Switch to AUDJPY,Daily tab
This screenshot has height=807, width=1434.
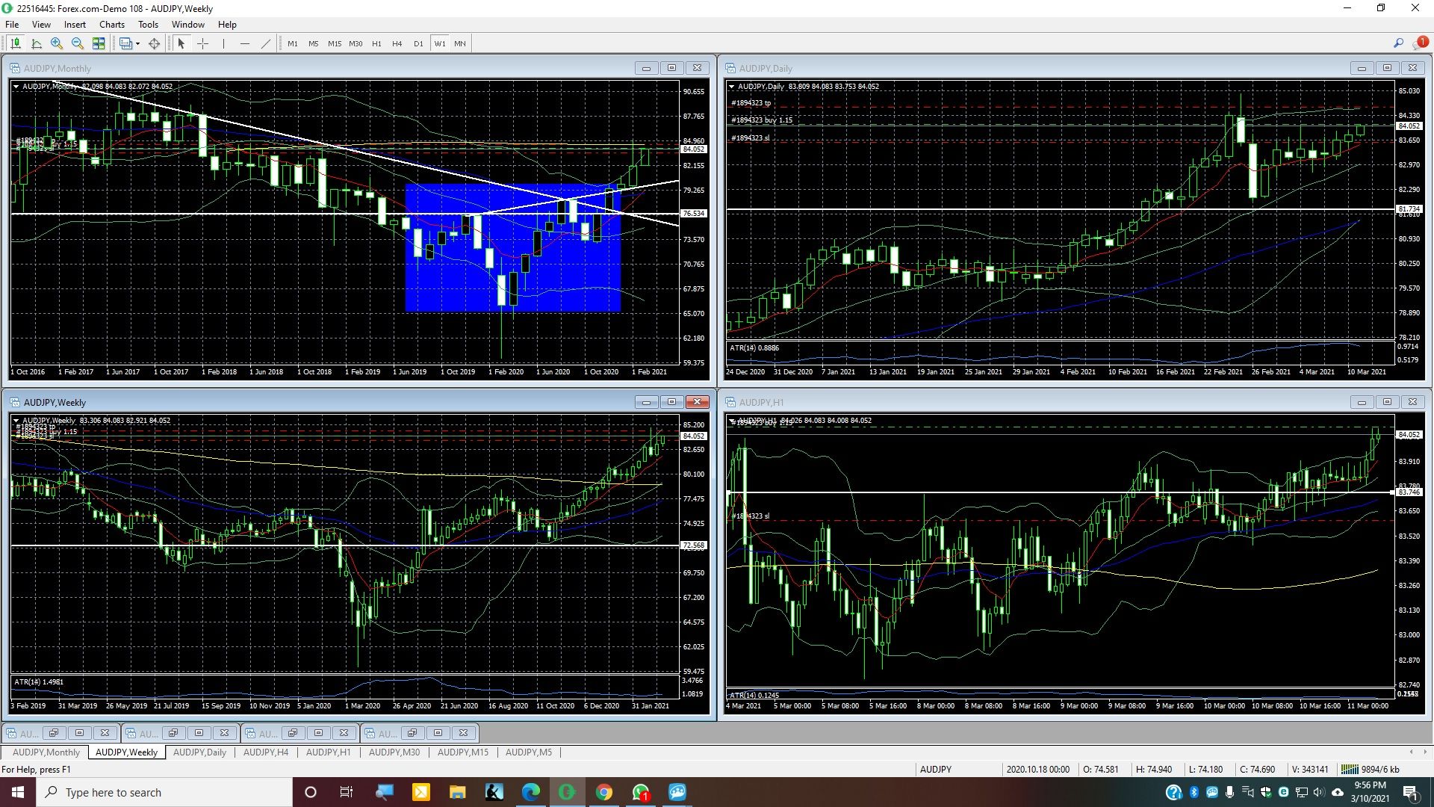coord(199,752)
